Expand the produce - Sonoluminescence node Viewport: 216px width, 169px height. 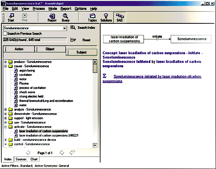coord(6,62)
